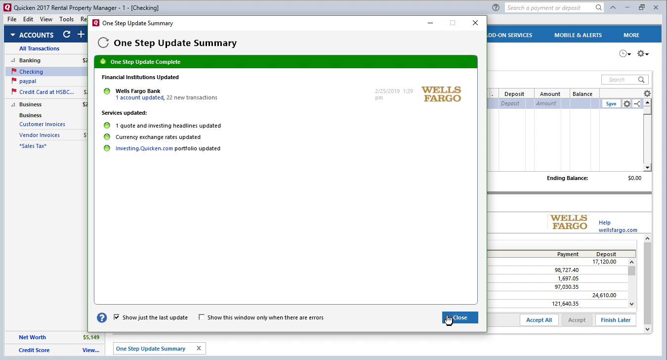Open the 1 account updated link
Image resolution: width=667 pixels, height=360 pixels.
(139, 97)
